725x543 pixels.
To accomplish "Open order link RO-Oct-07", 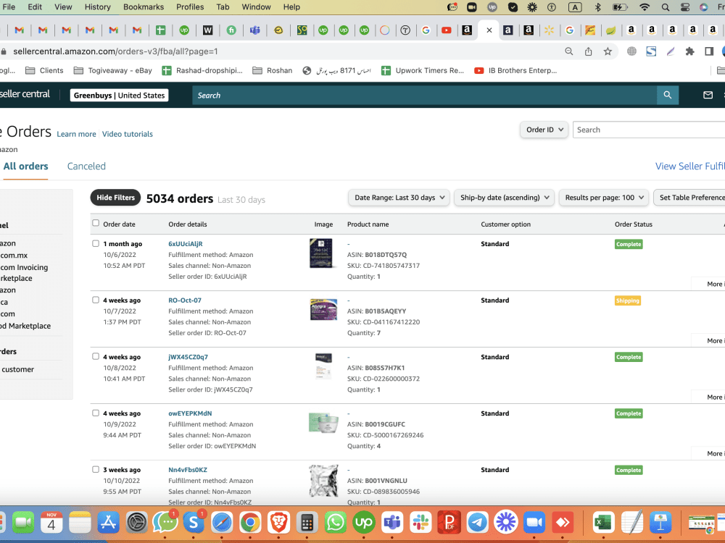I will (185, 300).
